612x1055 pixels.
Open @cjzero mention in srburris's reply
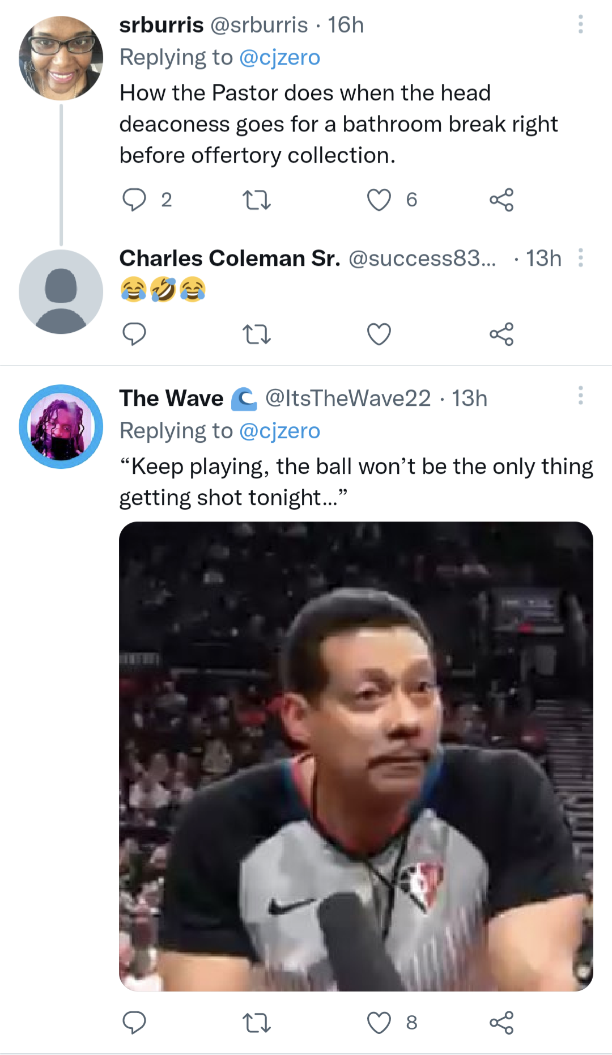point(279,57)
